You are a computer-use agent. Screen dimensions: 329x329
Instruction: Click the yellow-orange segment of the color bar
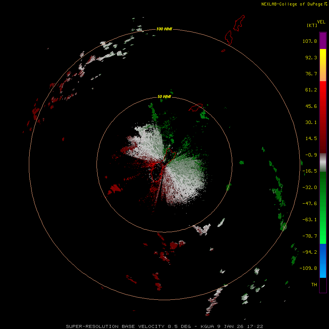tap(323, 65)
